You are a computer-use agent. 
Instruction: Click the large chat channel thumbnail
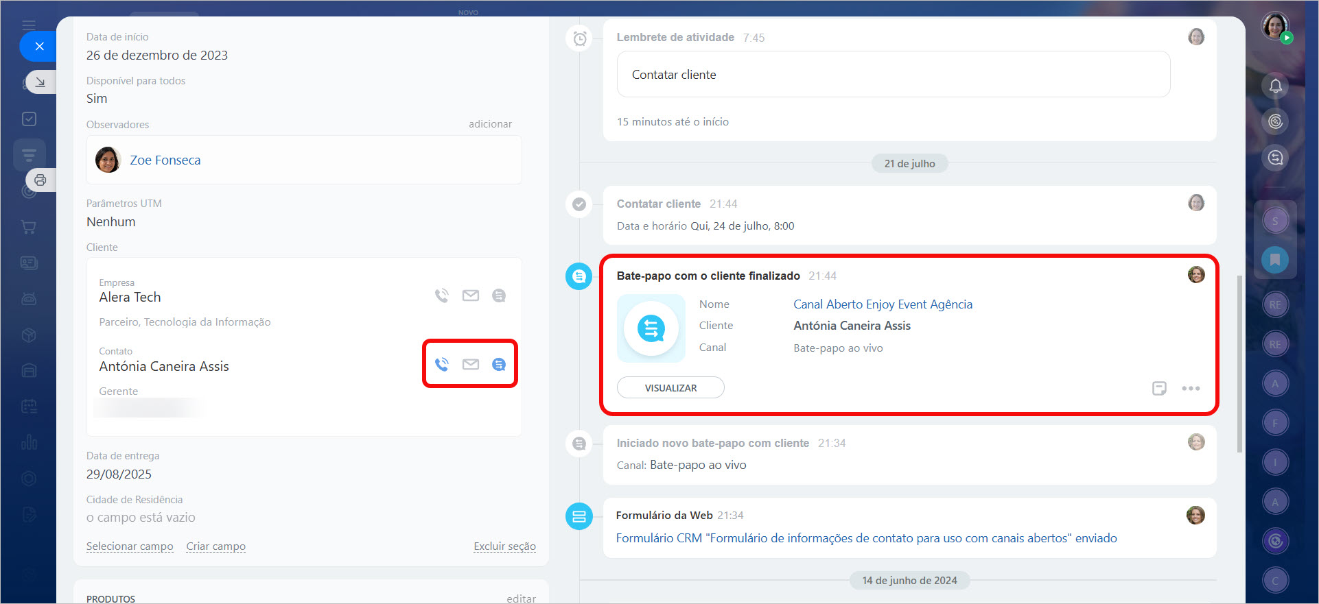651,328
